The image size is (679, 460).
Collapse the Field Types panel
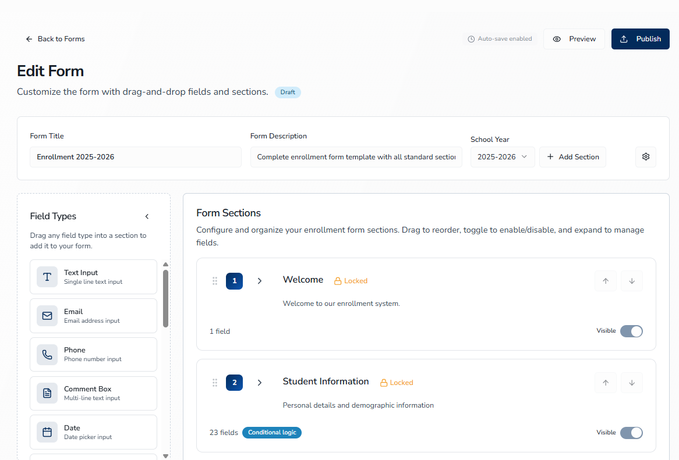(x=147, y=216)
